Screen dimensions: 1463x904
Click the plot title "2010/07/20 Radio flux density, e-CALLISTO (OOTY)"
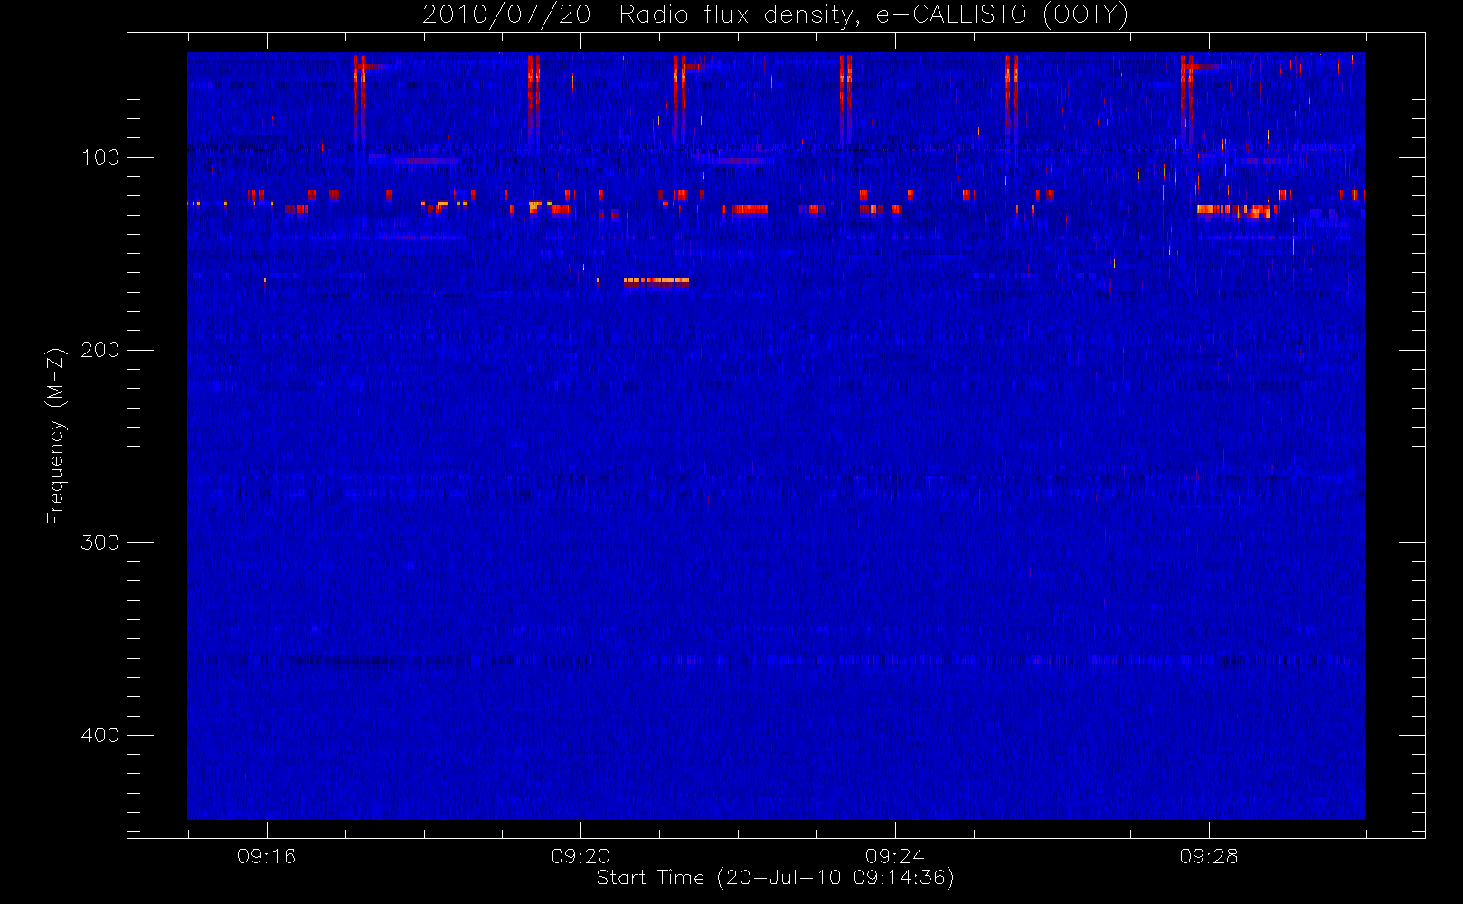(x=776, y=14)
